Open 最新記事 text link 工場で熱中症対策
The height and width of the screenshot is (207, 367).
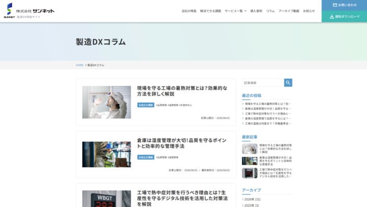point(275,173)
